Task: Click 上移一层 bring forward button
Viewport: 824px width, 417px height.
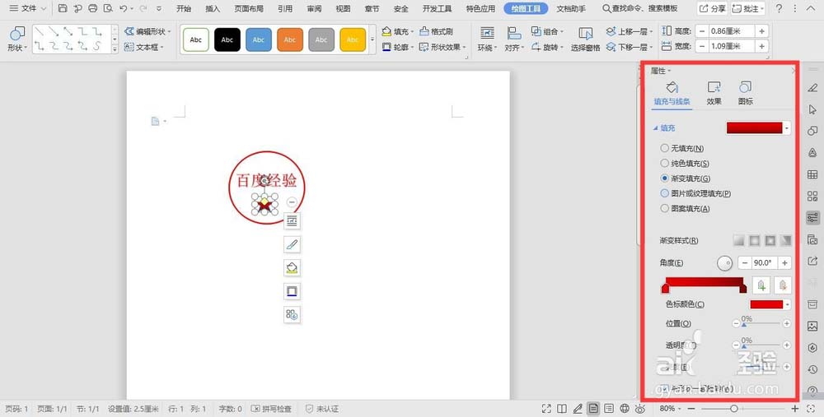Action: 630,31
